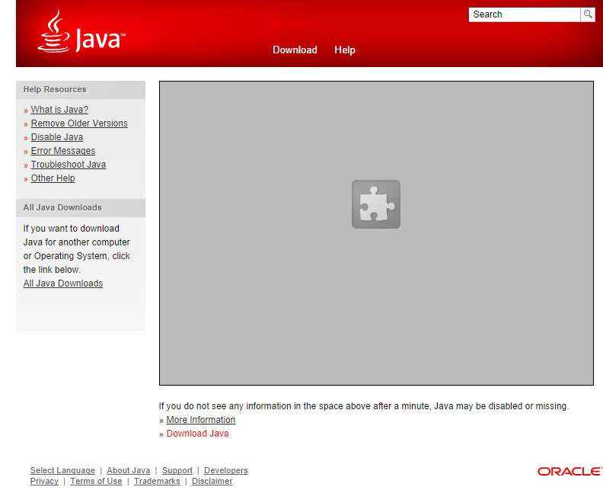
Task: Click the missing plug-in puzzle piece icon
Action: coord(376,204)
